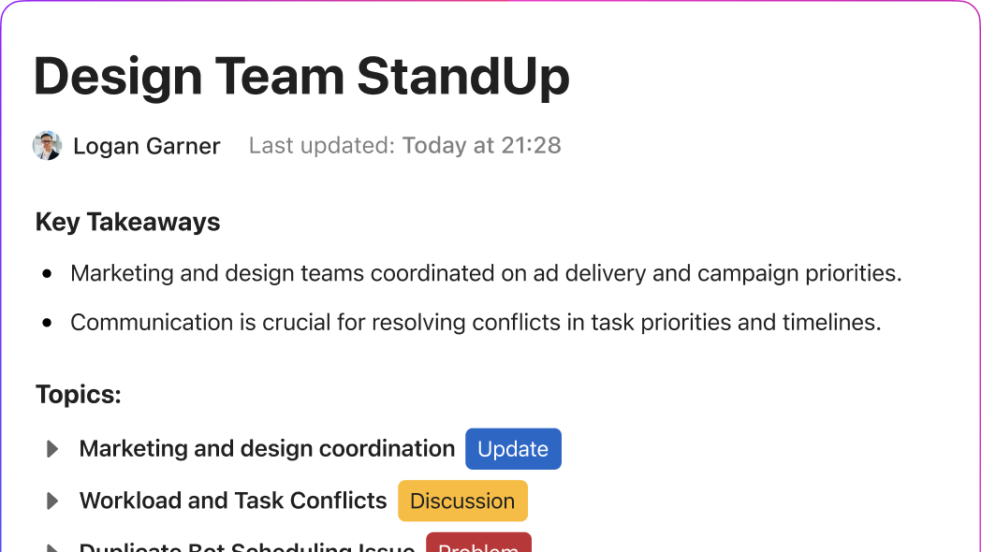
Task: Select the Design Team StandUp title
Action: (x=301, y=77)
